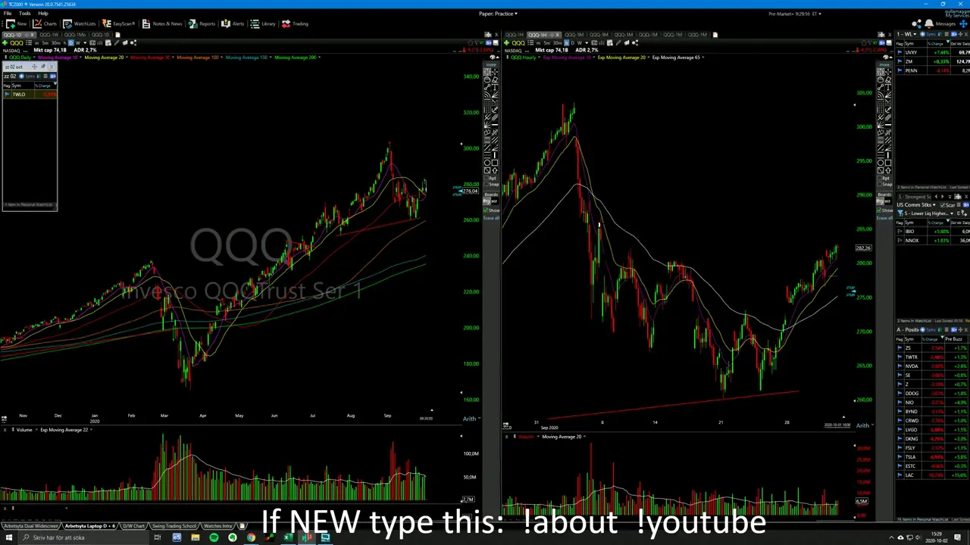Select D daily timeframe on left chart
The height and width of the screenshot is (545, 970).
(x=71, y=42)
